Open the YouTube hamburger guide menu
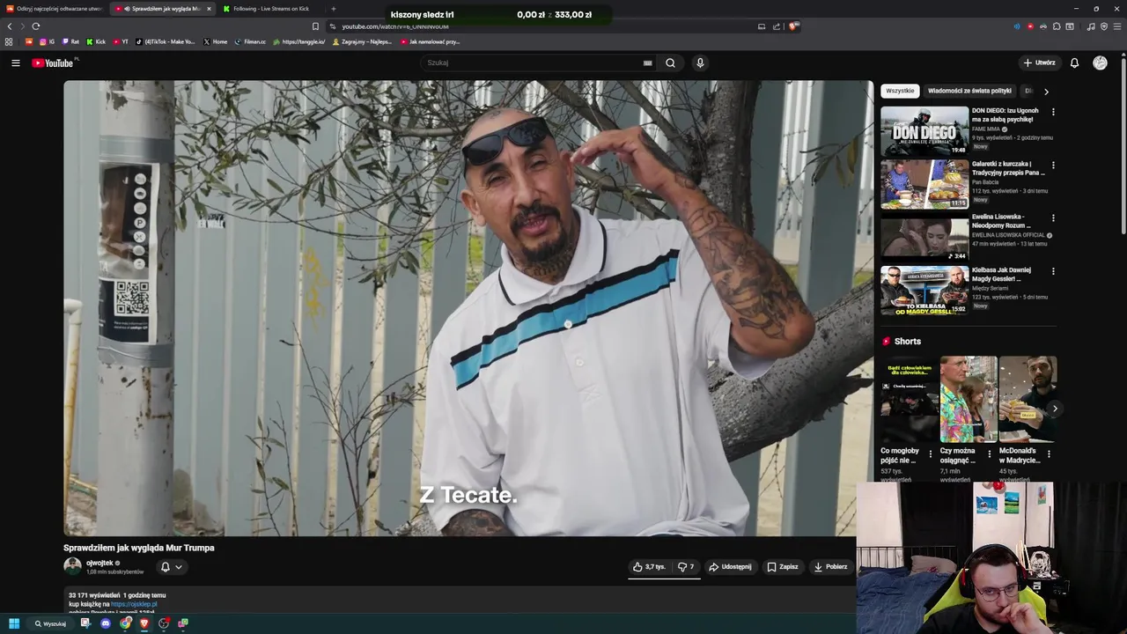Viewport: 1127px width, 634px height. point(15,63)
